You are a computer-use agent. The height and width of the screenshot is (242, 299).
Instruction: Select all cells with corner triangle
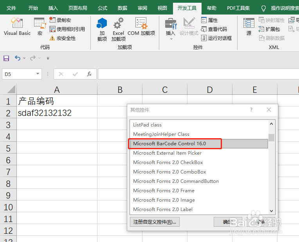pyautogui.click(x=11, y=89)
